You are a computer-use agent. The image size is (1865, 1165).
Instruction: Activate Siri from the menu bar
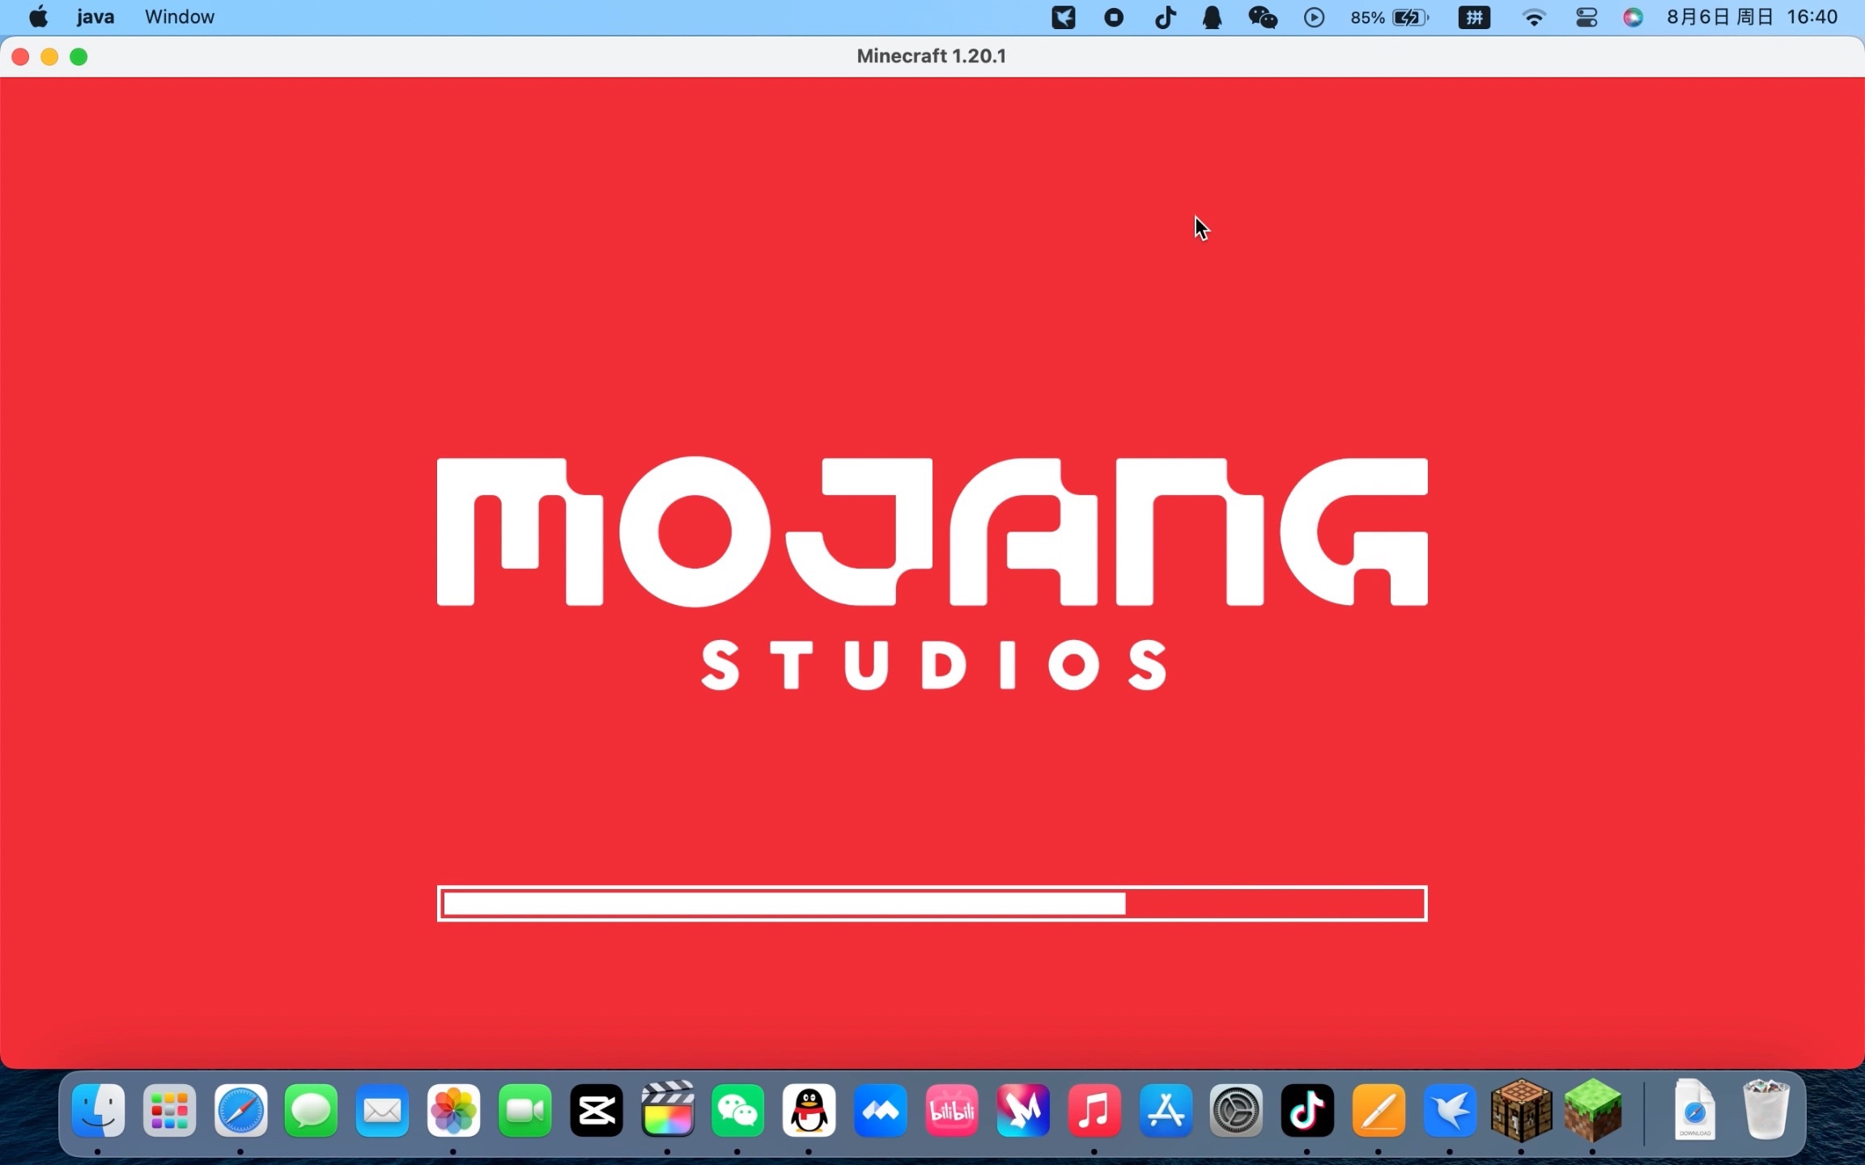[x=1633, y=17]
